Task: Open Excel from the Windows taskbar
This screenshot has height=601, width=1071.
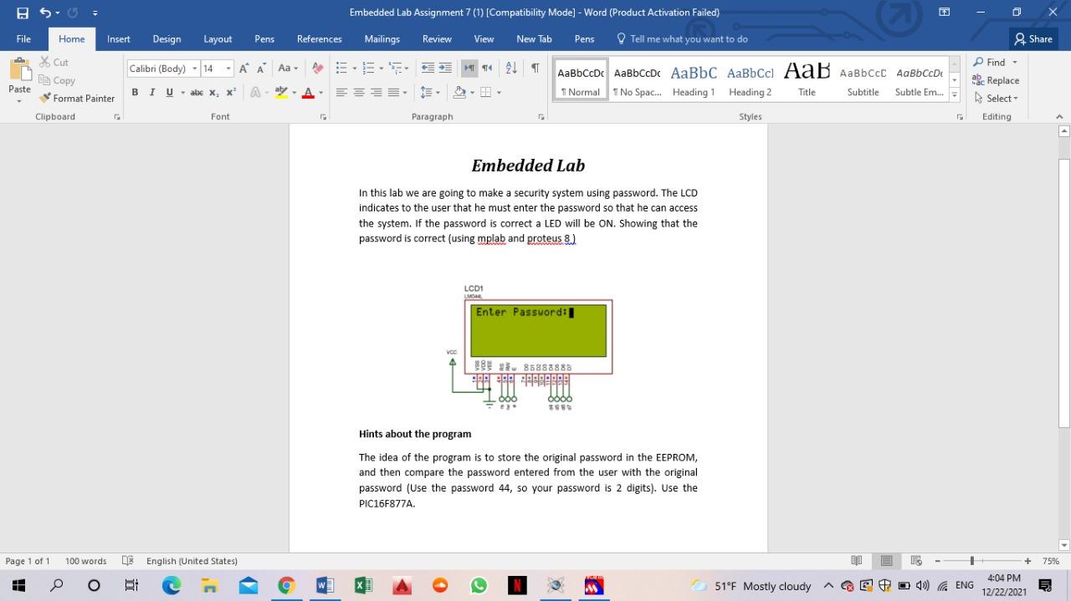Action: coord(363,585)
